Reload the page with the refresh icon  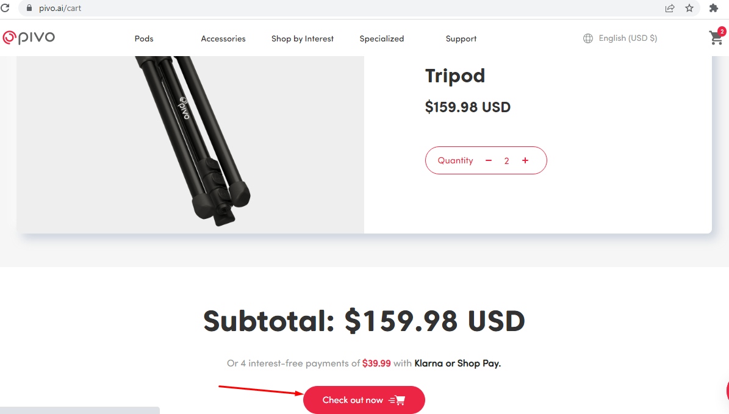coord(5,8)
